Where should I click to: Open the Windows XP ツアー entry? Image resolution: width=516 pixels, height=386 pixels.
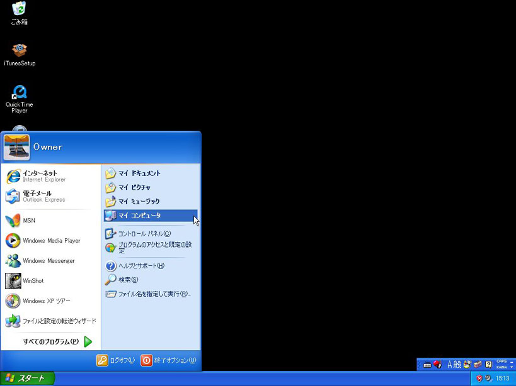51,301
